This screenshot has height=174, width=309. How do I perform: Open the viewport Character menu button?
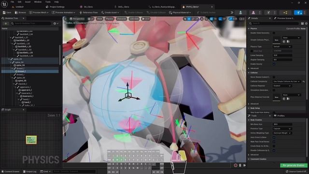coord(121,19)
